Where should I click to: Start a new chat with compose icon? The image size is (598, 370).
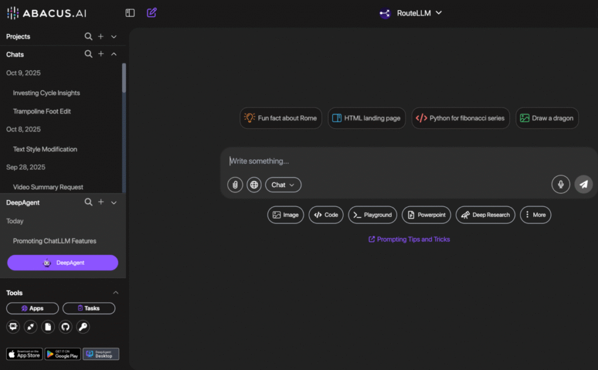click(152, 13)
